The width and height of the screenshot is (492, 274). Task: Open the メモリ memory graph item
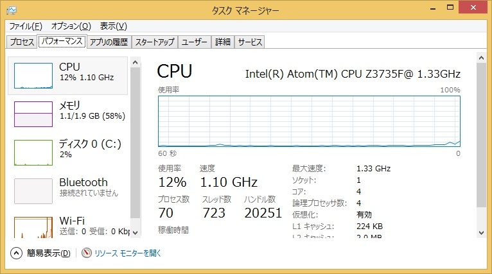[x=68, y=114]
